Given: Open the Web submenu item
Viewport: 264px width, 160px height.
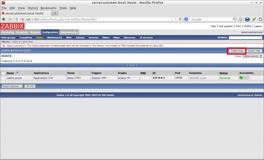Looking at the screenshot, I should tap(69, 38).
